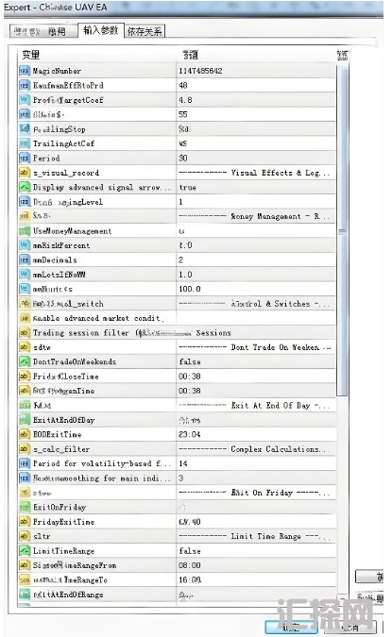This screenshot has height=637, width=392.
Task: Select the ProfitTargetCoef double-type icon
Action: point(25,100)
